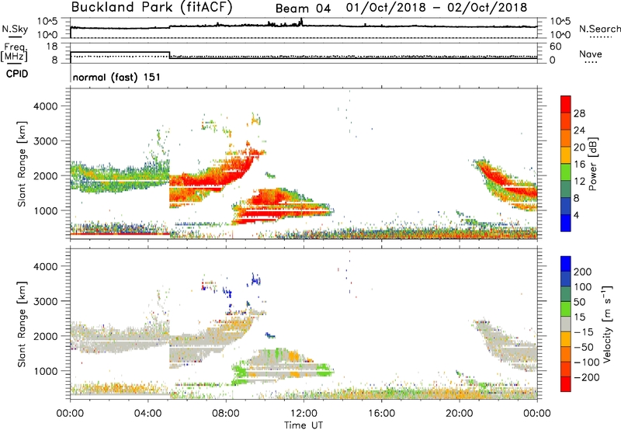Click the noise spike near 12:00 in N.Sky plot

point(301,22)
